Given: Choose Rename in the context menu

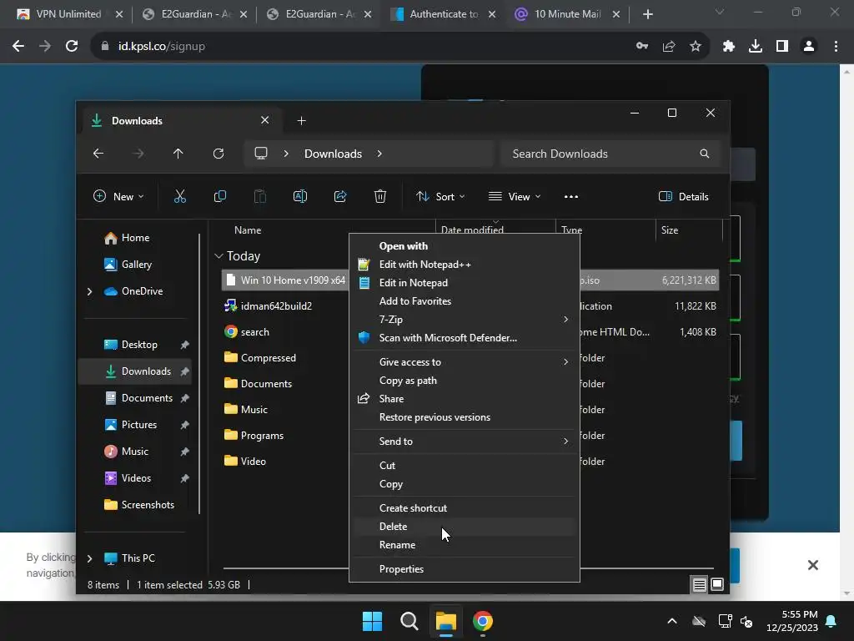Looking at the screenshot, I should [464, 545].
